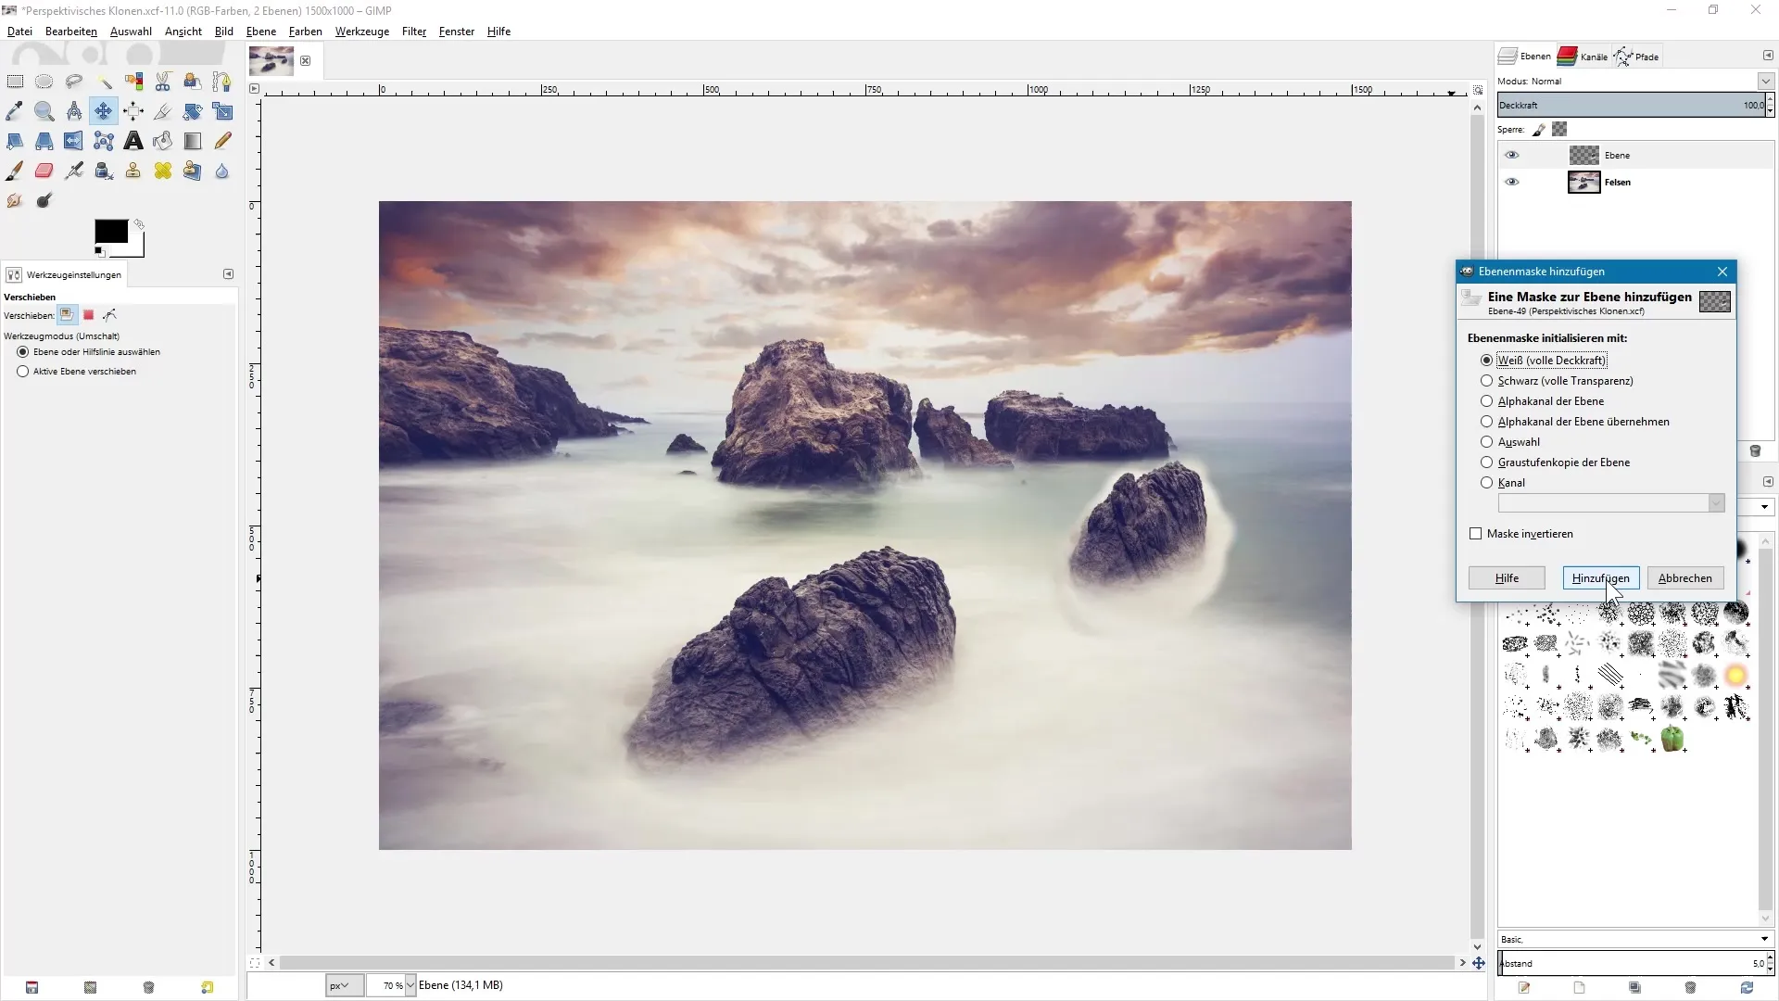The image size is (1779, 1001).
Task: Select the Measure compass tool
Action: click(74, 111)
